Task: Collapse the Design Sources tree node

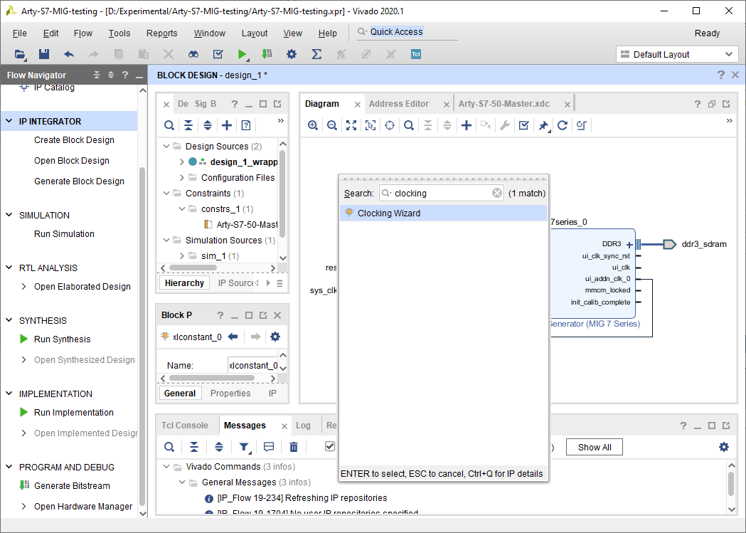Action: (x=166, y=146)
